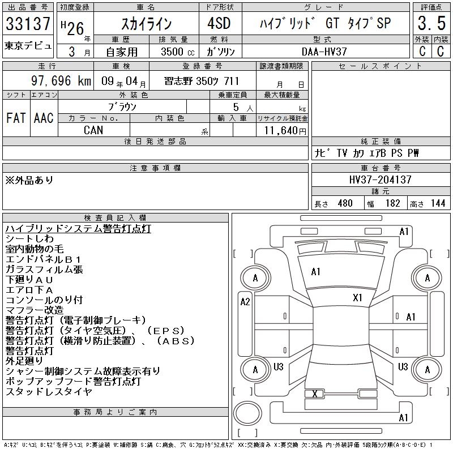This screenshot has width=453, height=453.
Task: Click model code DAA-HV37
Action: [x=324, y=52]
